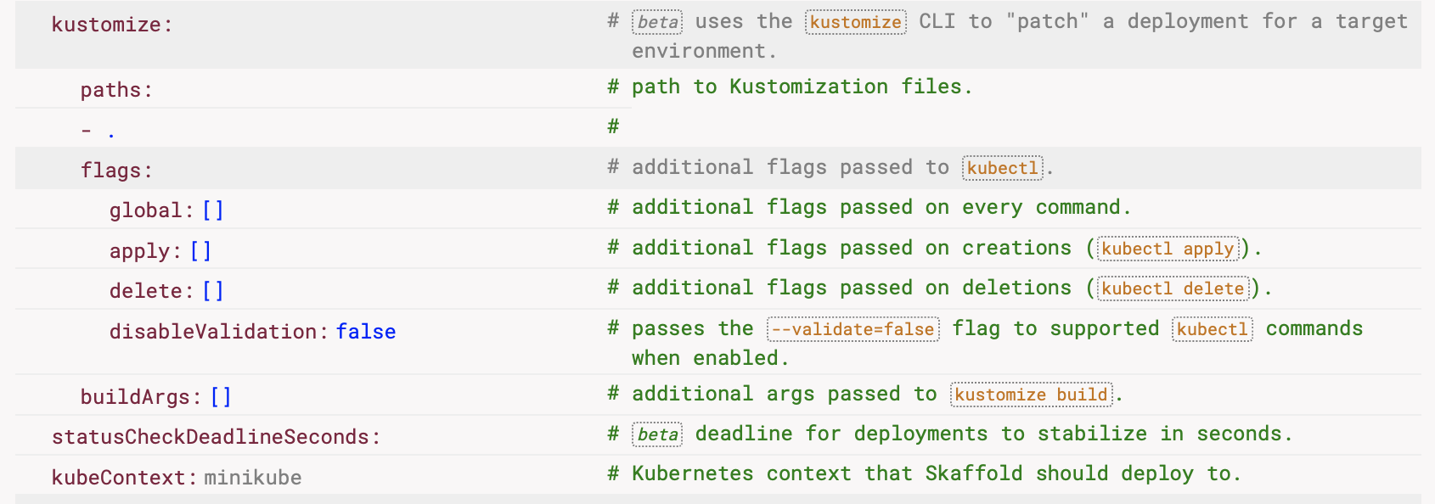The width and height of the screenshot is (1435, 504).
Task: Click the 'beta' tag on statusCheckDeadlineSeconds row
Action: click(657, 434)
